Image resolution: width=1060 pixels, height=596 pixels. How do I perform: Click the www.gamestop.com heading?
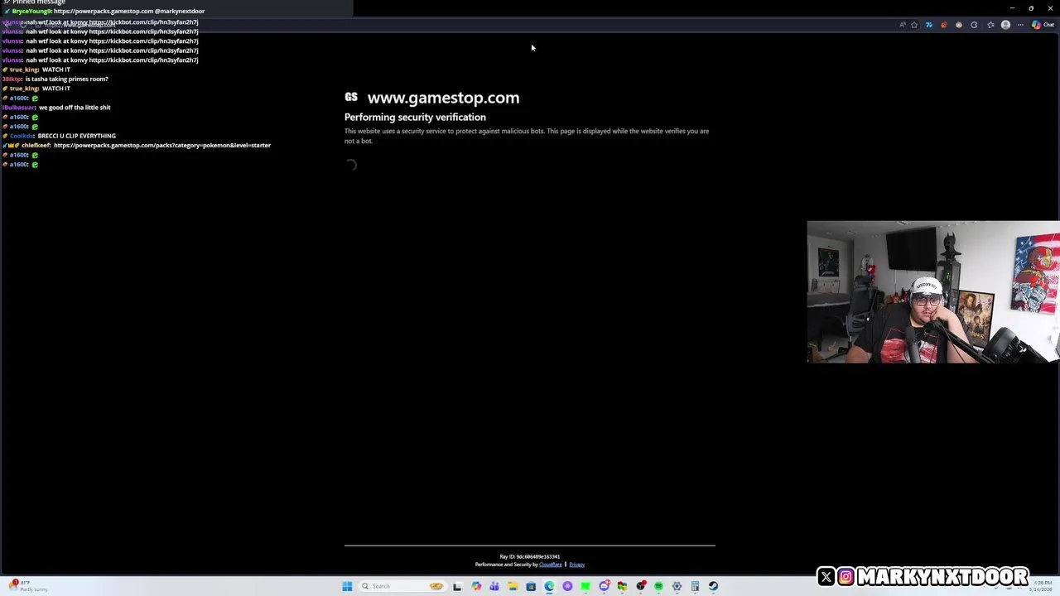[x=443, y=98]
